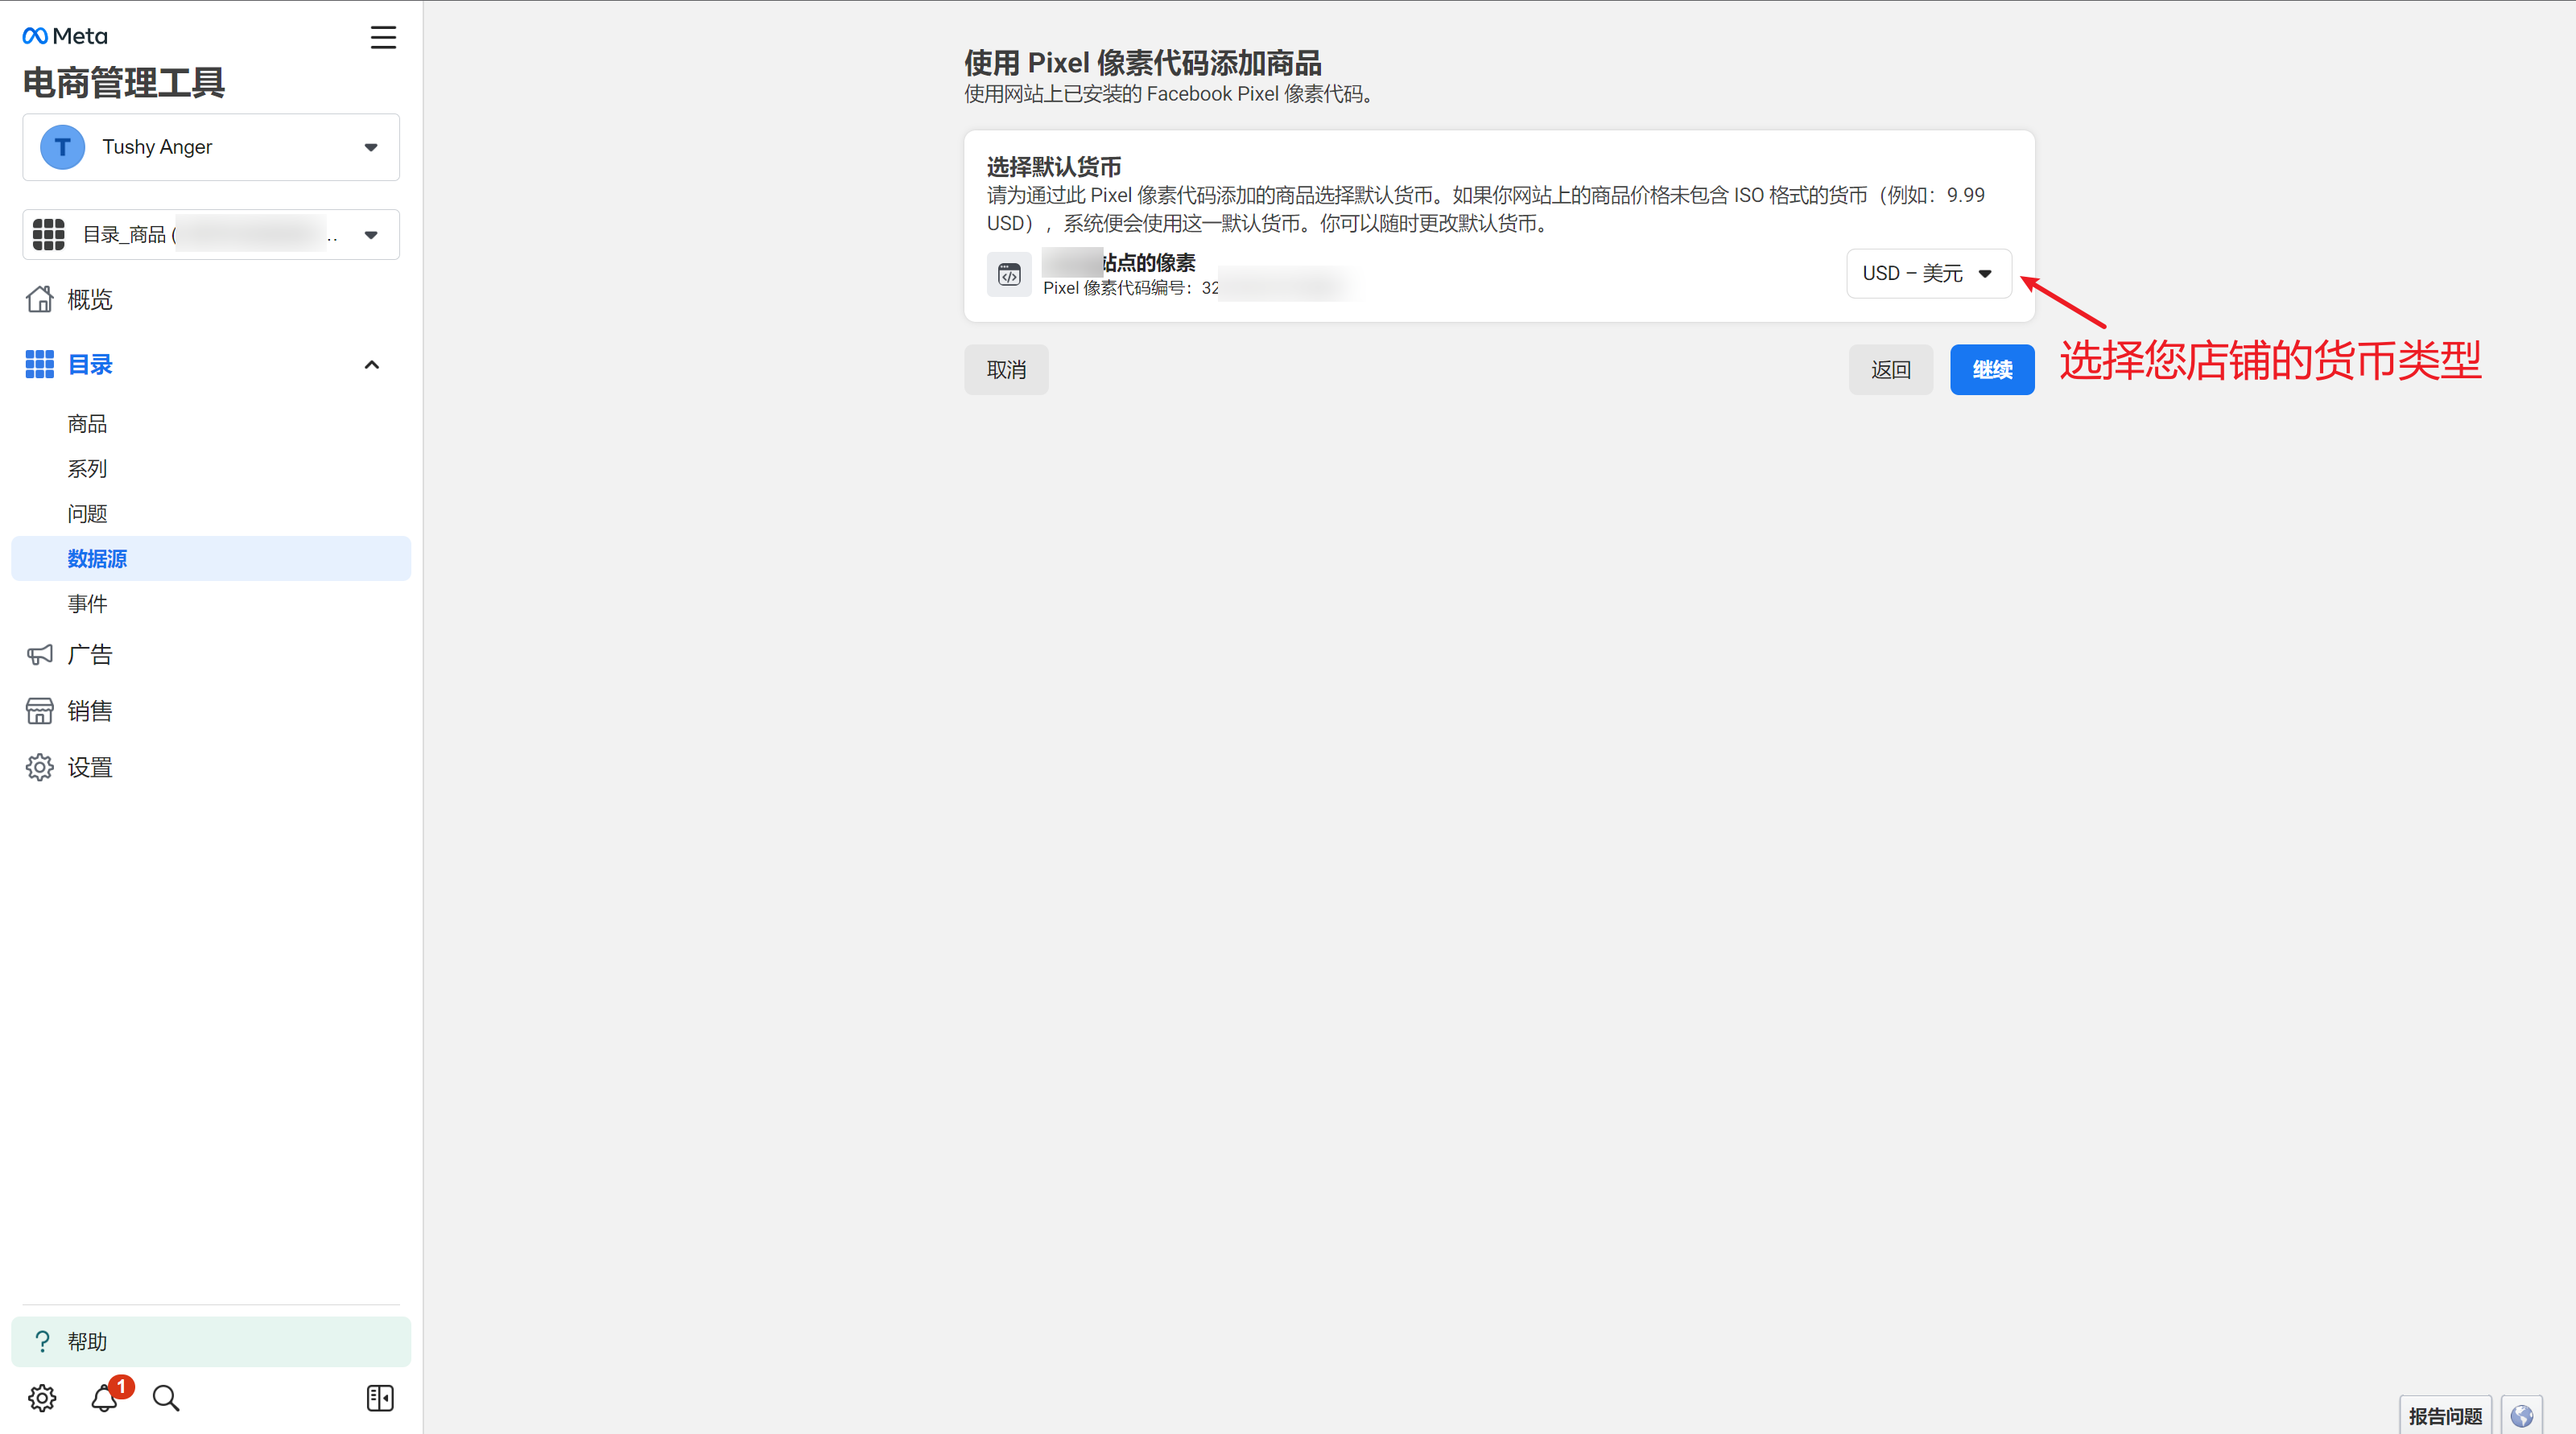Click the Meta logo
The image size is (2576, 1434).
tap(65, 36)
